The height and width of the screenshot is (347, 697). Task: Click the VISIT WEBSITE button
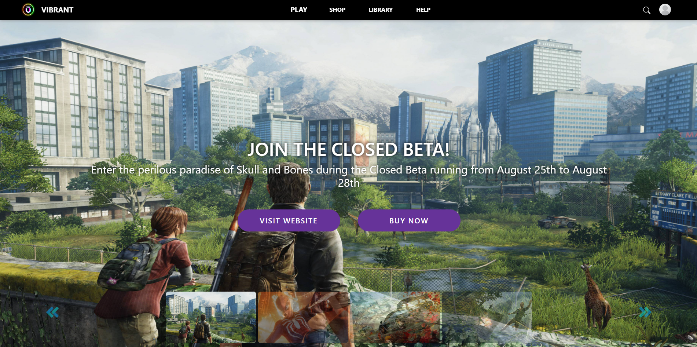tap(289, 221)
